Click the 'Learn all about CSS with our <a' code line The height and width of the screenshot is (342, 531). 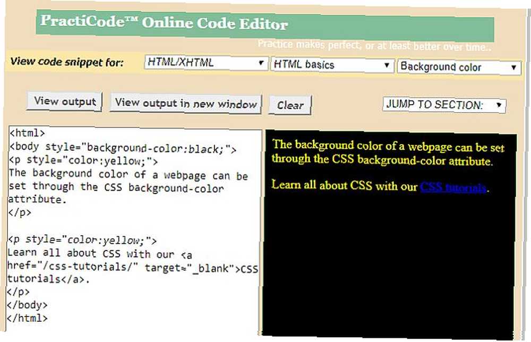coord(100,254)
